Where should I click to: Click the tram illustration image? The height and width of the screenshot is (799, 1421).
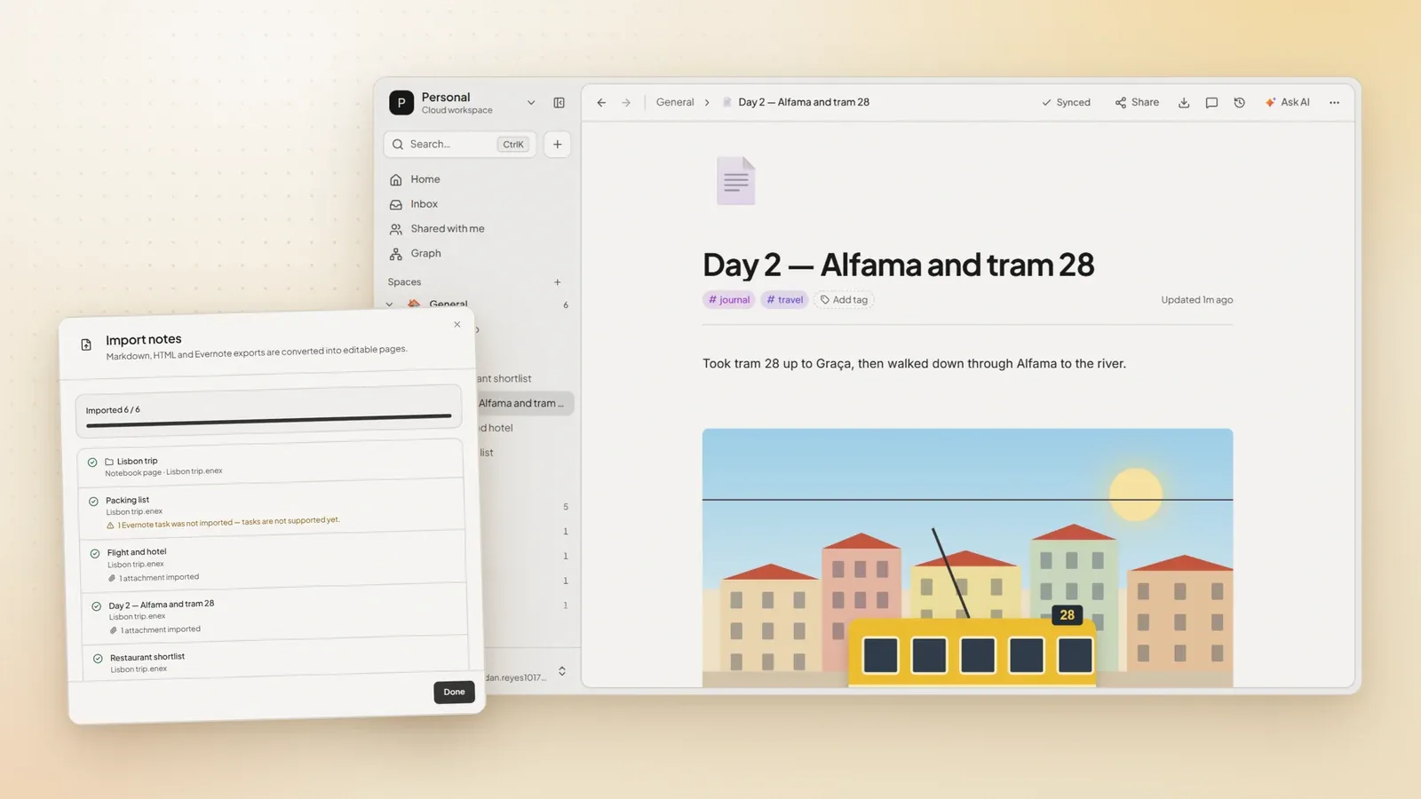[967, 558]
